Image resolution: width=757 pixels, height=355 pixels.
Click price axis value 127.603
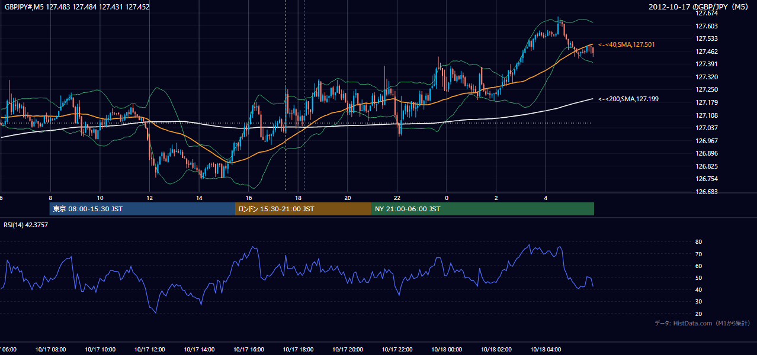(707, 26)
